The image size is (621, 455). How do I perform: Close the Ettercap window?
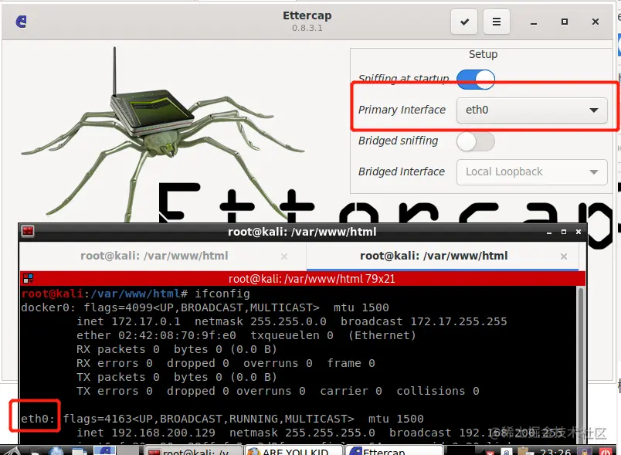[x=596, y=22]
